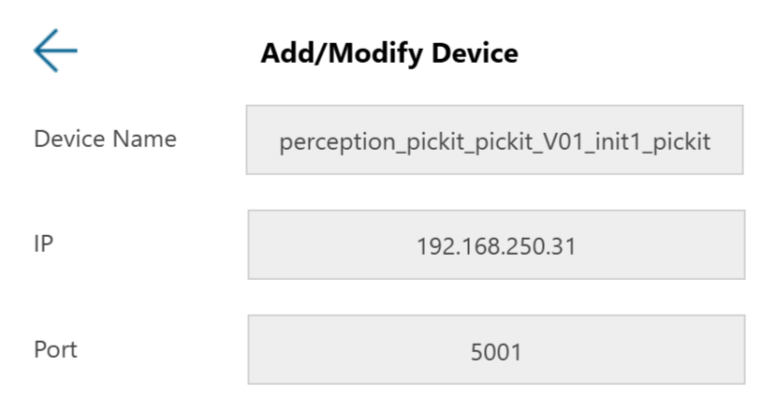Place cursor in field showing 5001

(496, 349)
